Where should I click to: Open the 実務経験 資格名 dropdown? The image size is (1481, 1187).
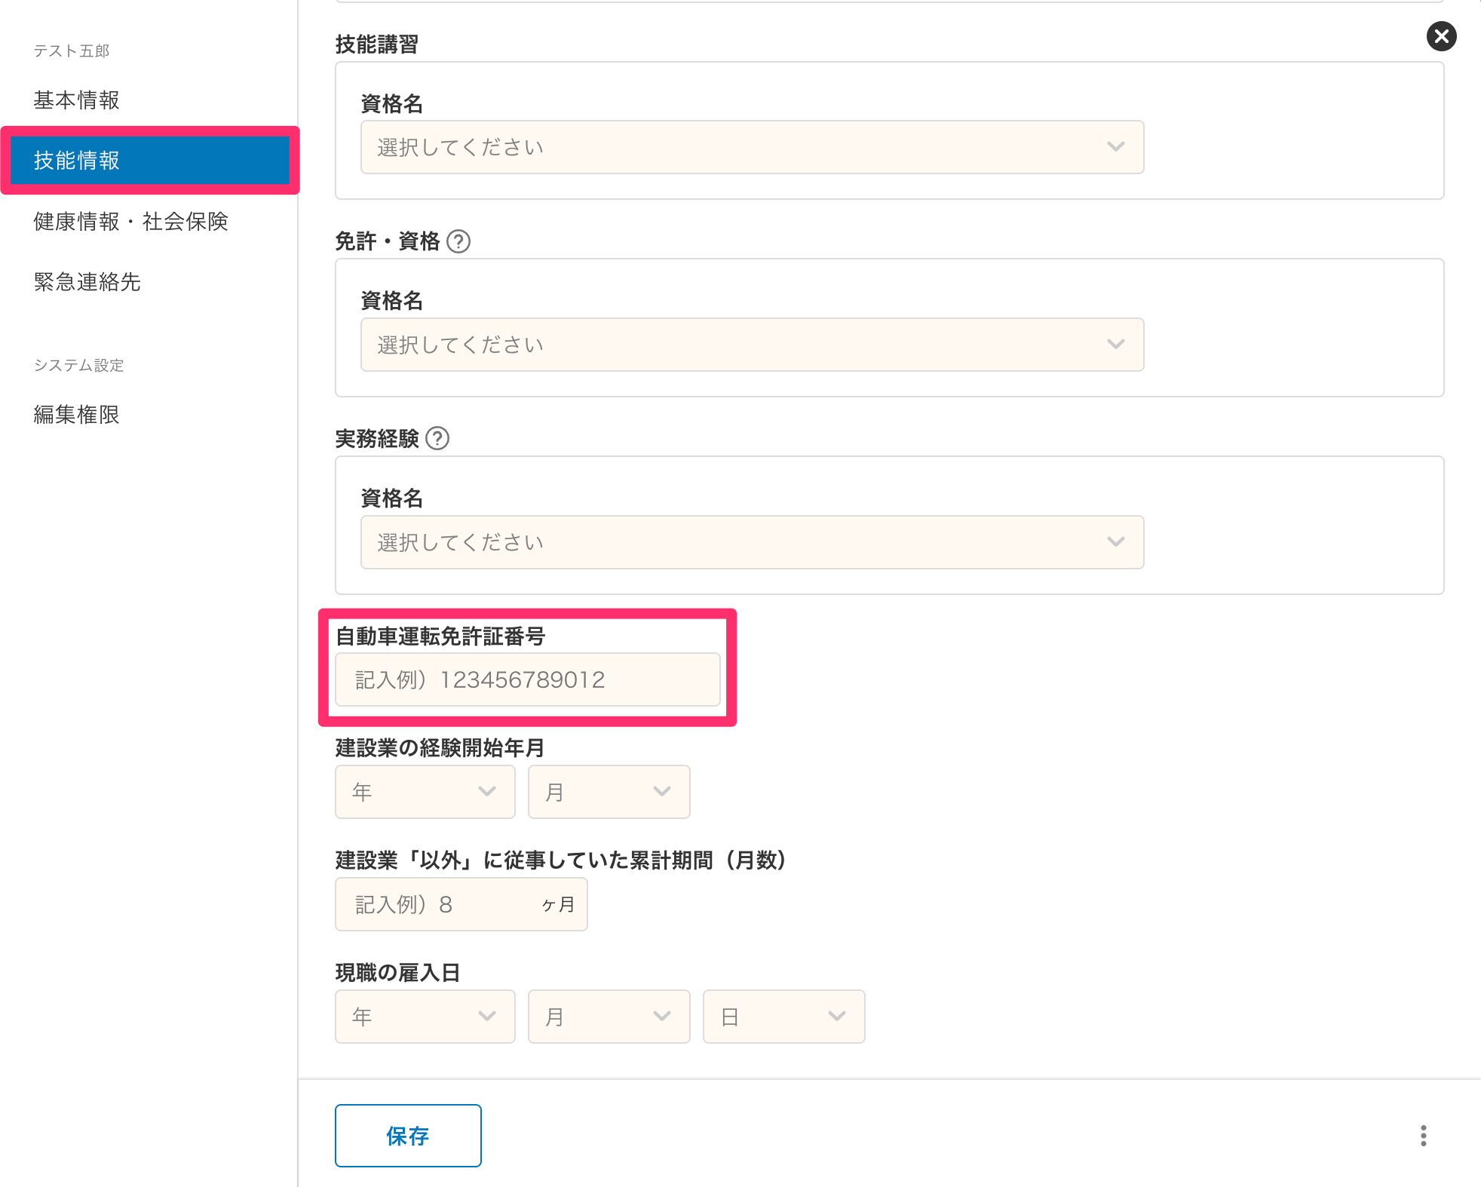(752, 541)
